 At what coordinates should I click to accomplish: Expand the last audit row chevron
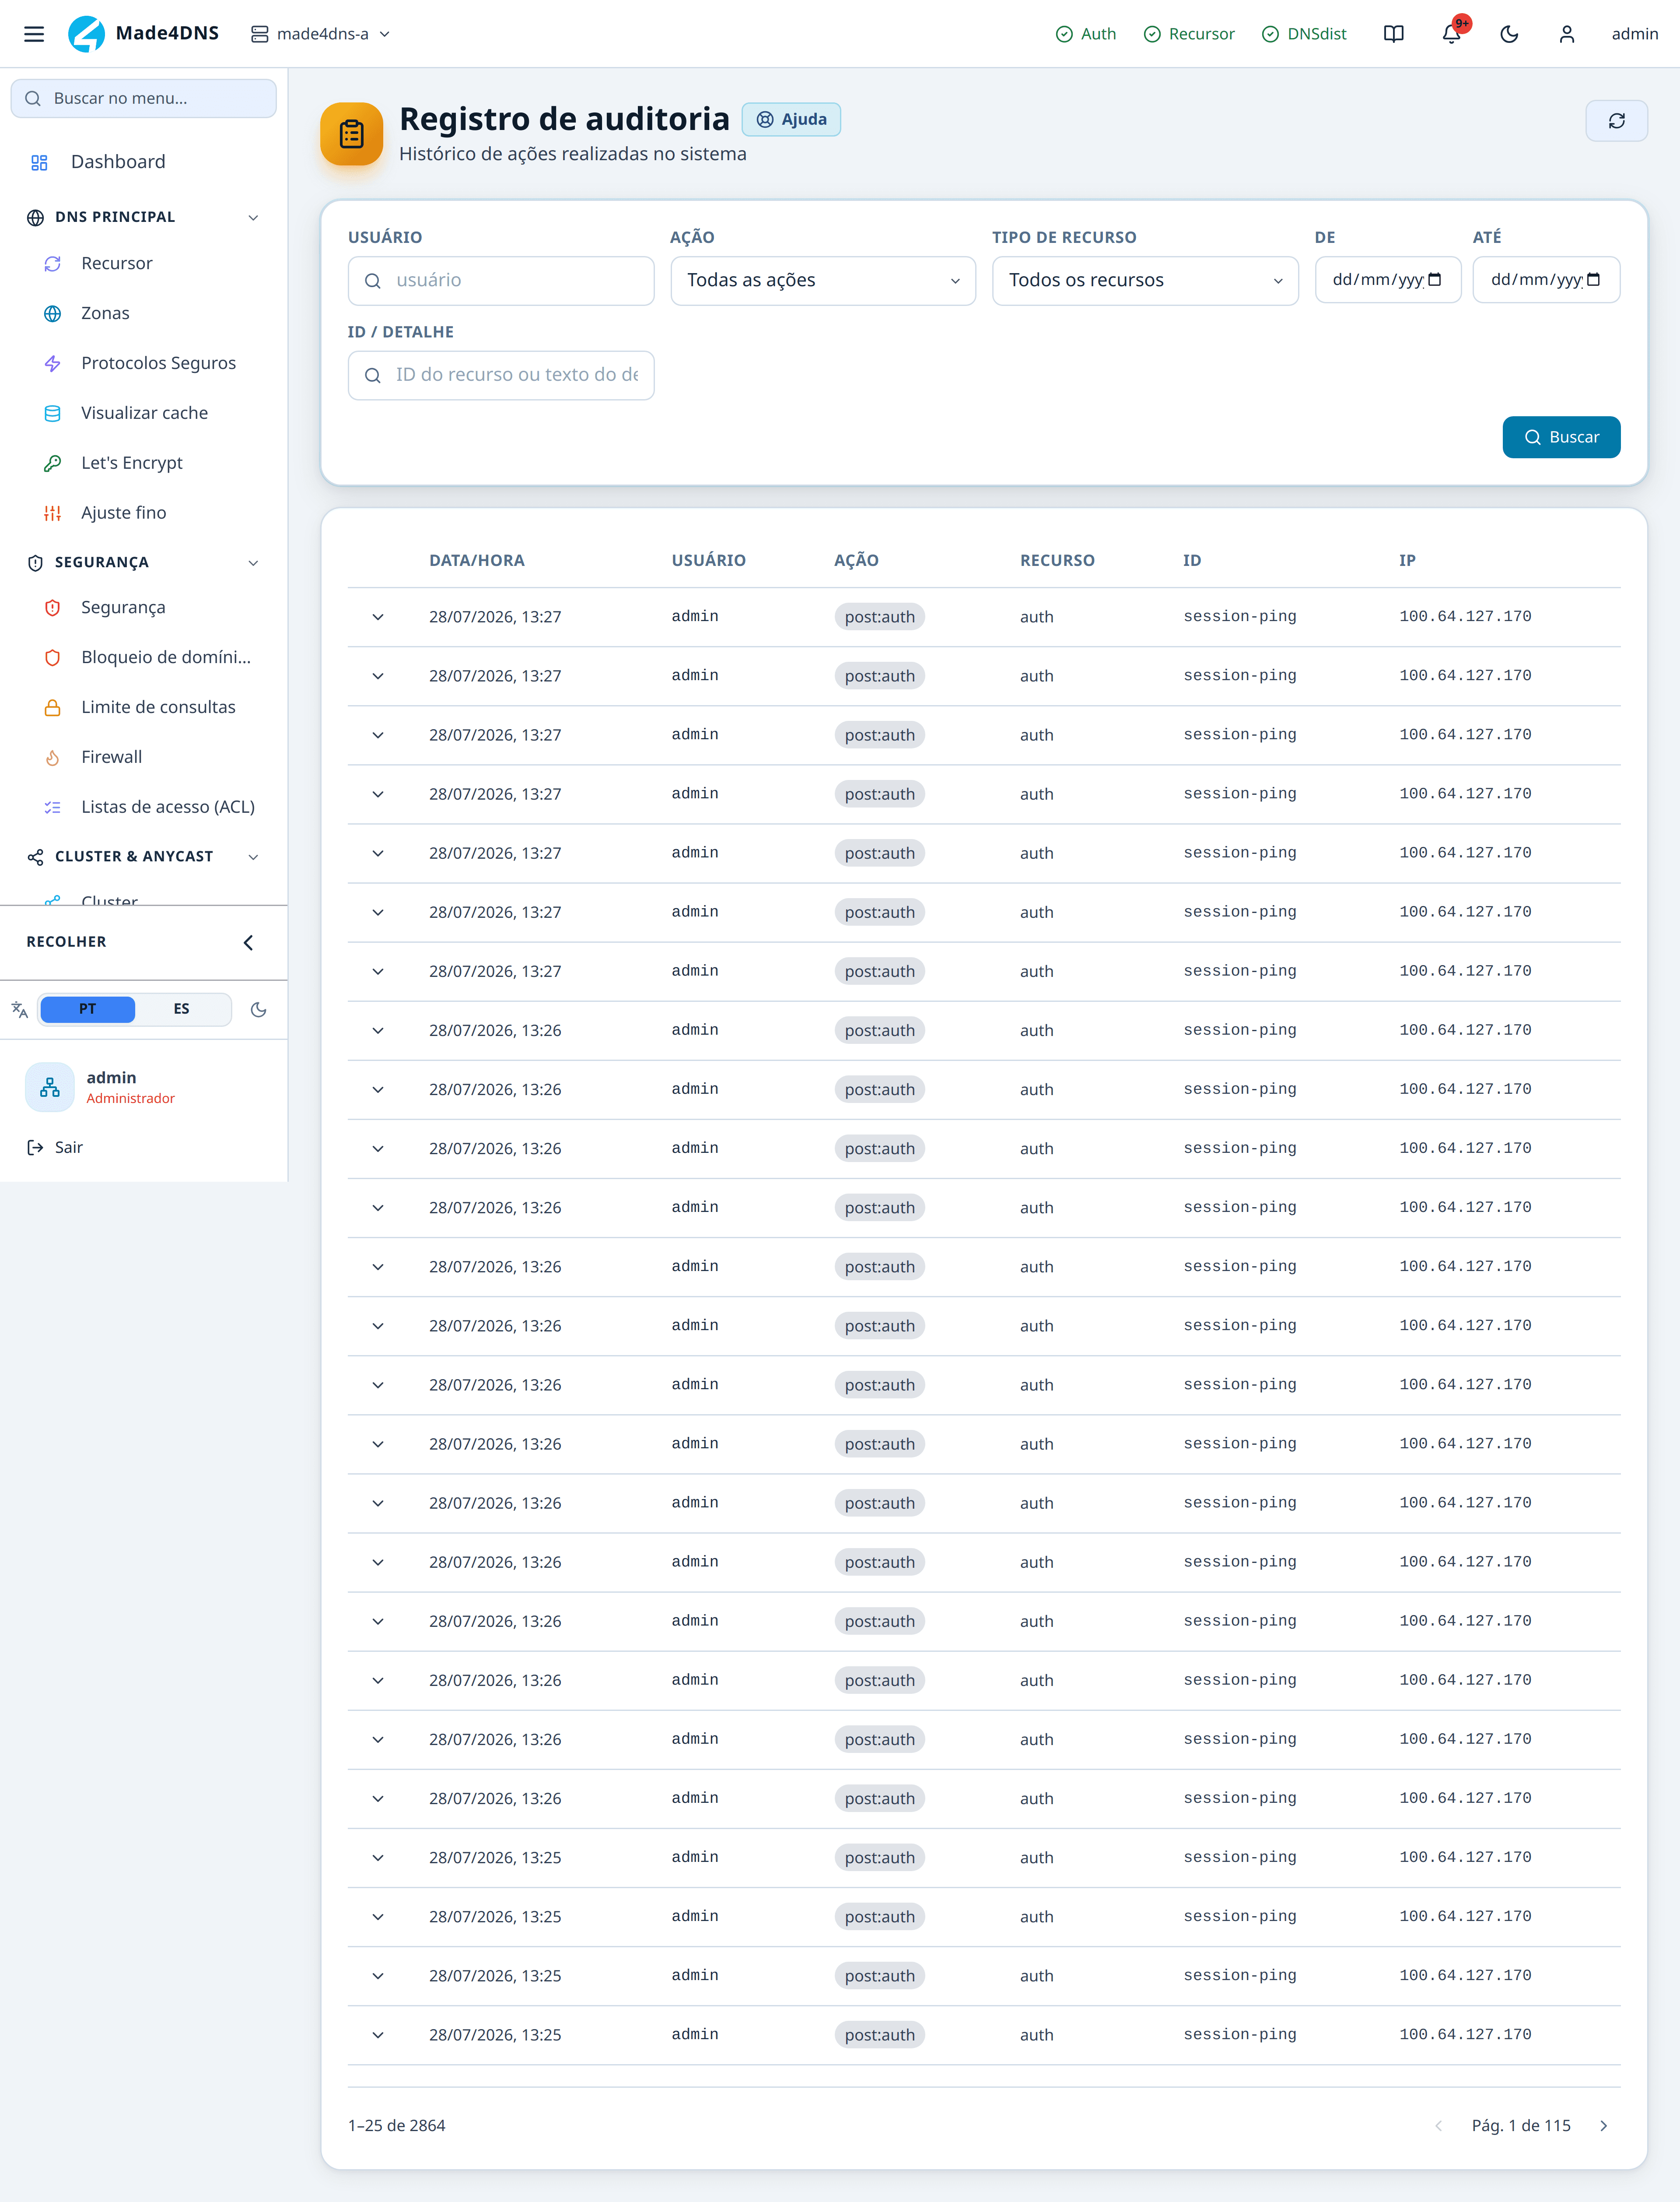(378, 2035)
